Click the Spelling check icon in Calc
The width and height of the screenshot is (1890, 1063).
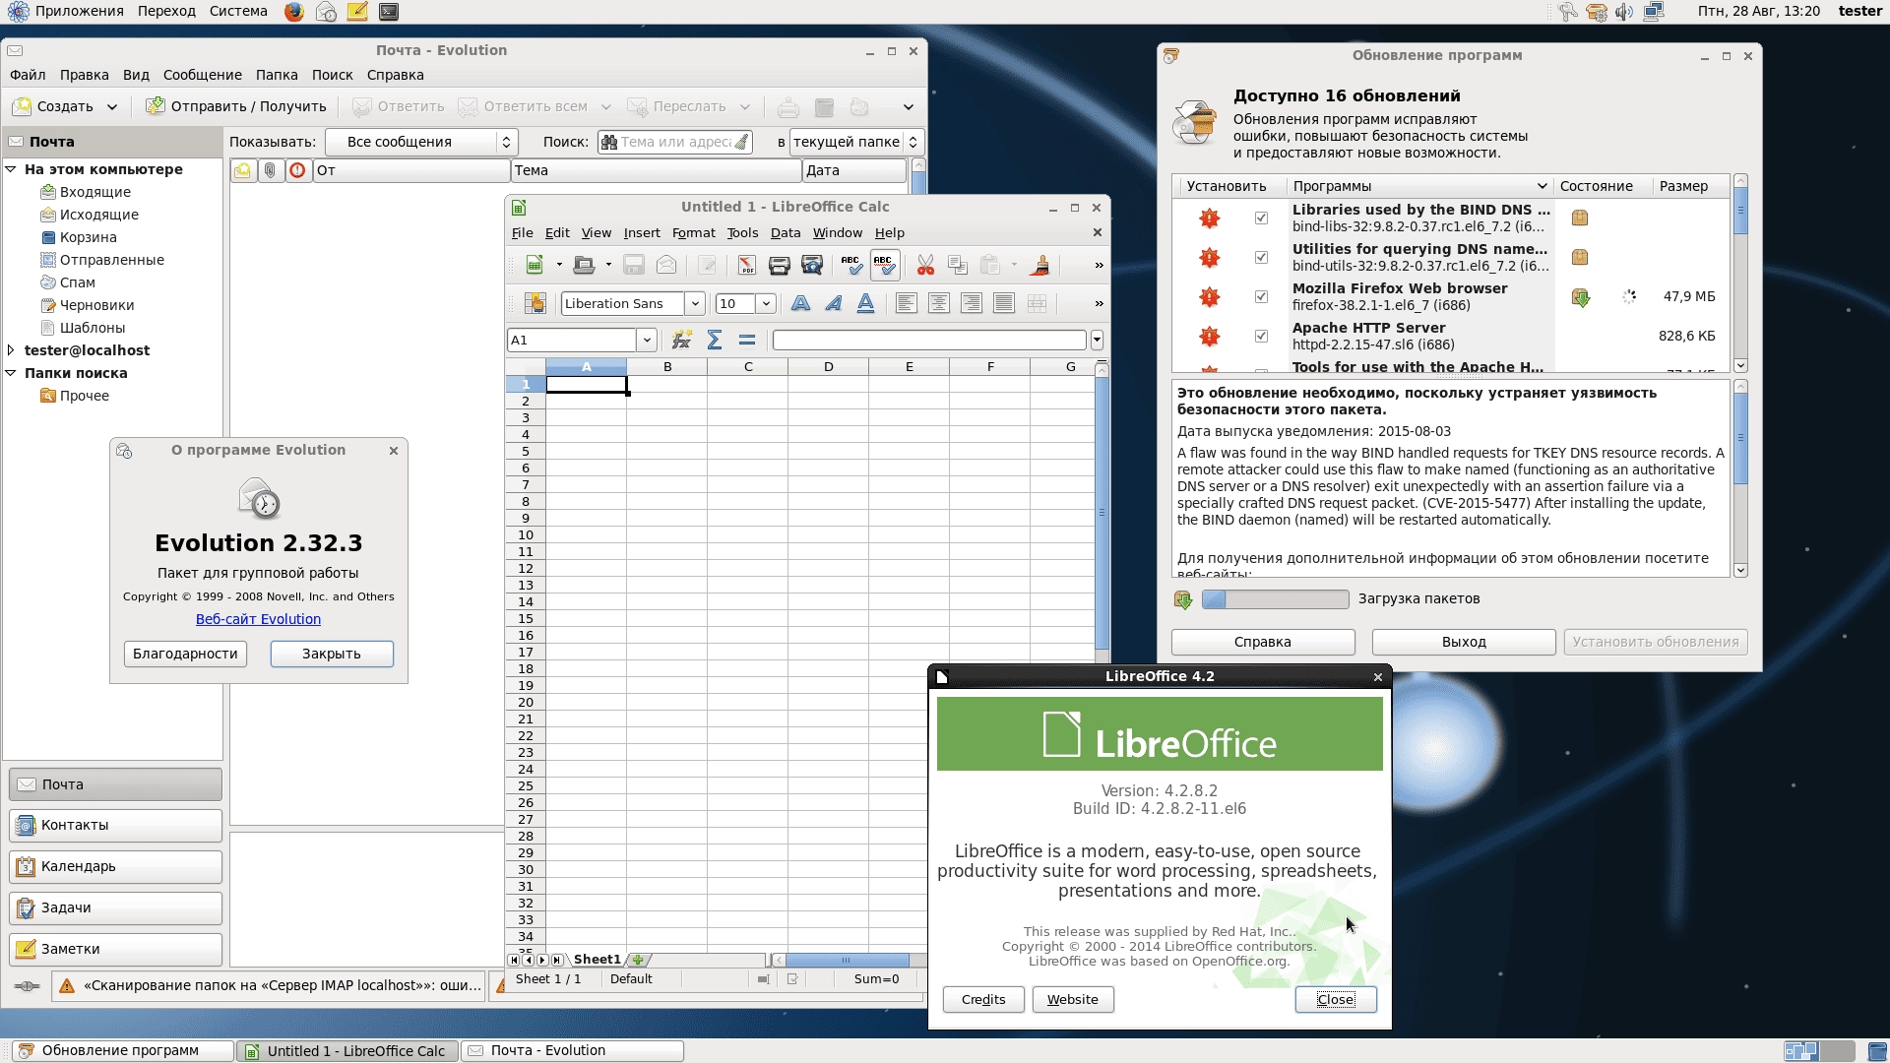coord(851,266)
